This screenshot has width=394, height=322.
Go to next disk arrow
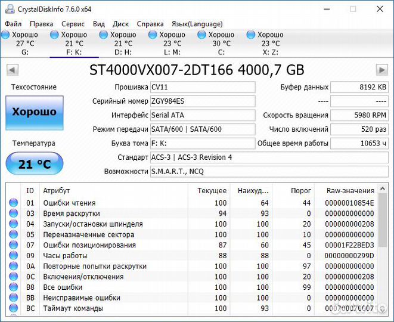coord(381,70)
